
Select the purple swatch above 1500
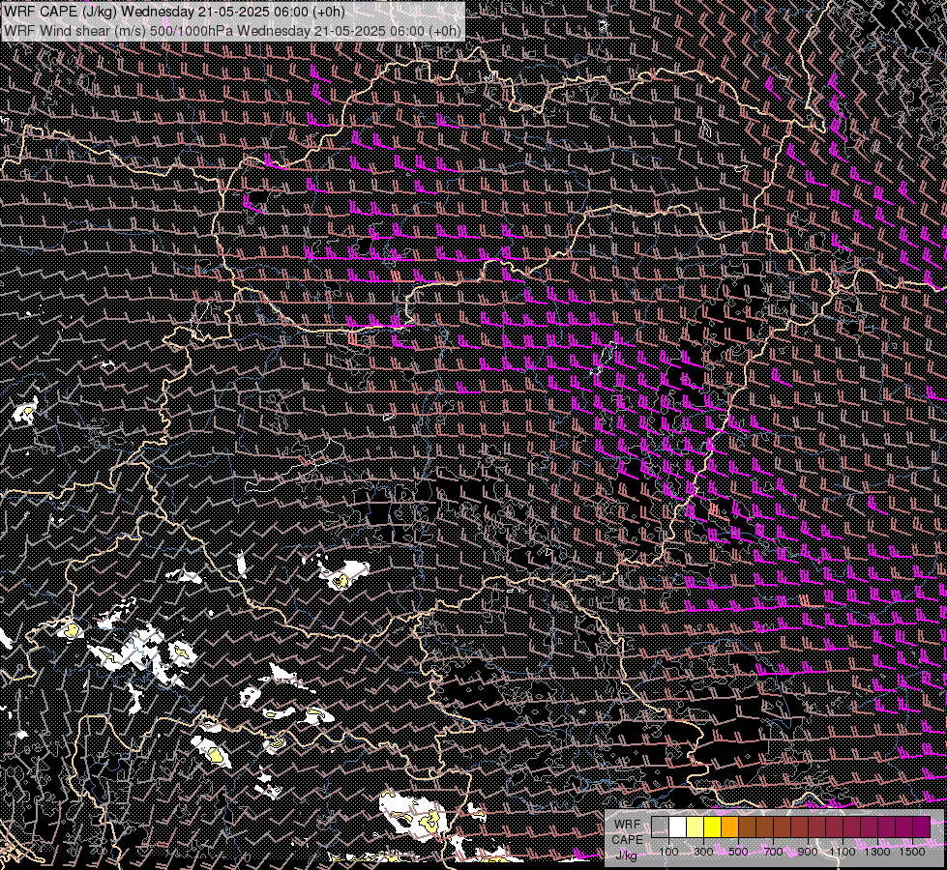click(x=922, y=826)
